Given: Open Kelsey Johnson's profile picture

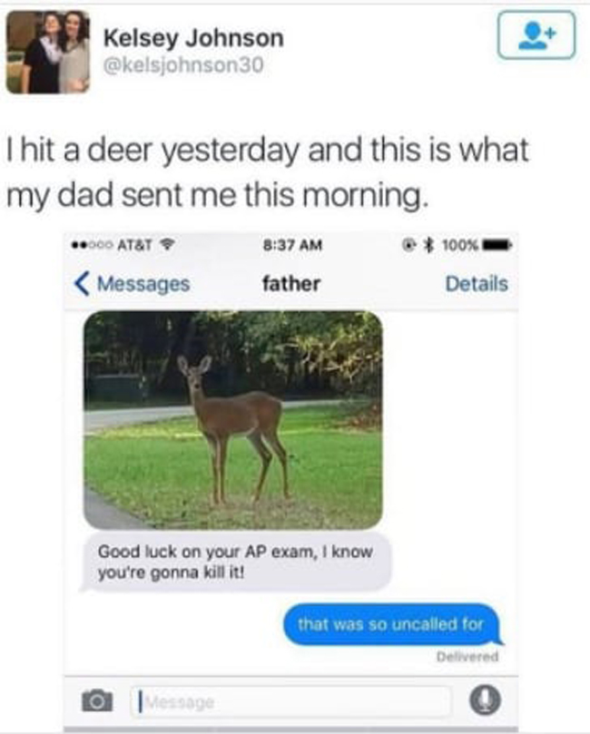Looking at the screenshot, I should tap(48, 52).
